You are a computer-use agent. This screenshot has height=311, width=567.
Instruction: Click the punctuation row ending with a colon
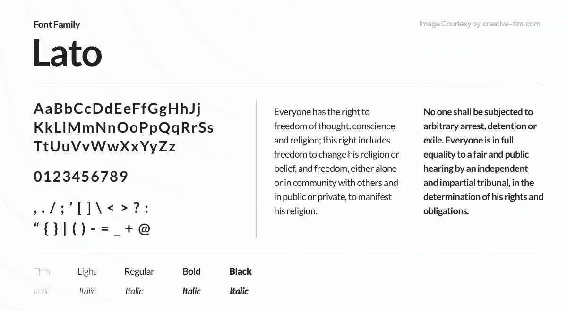91,208
